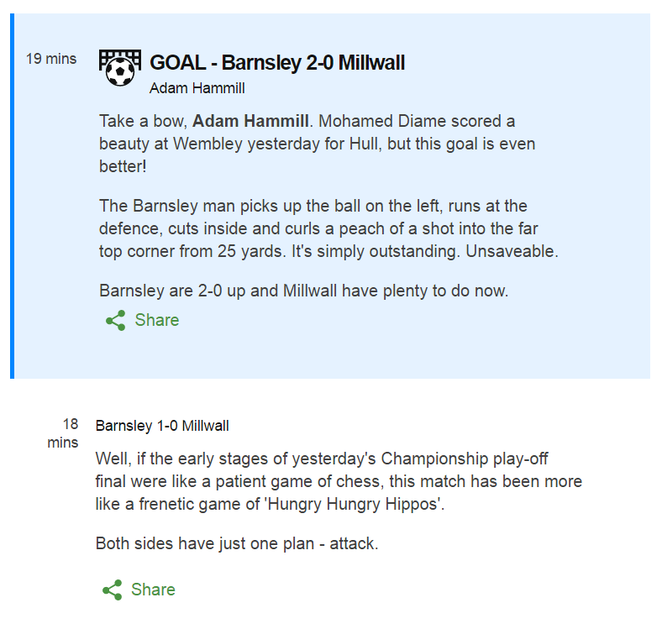
Task: Click the 'Take a bow' opening paragraph
Action: (x=317, y=144)
